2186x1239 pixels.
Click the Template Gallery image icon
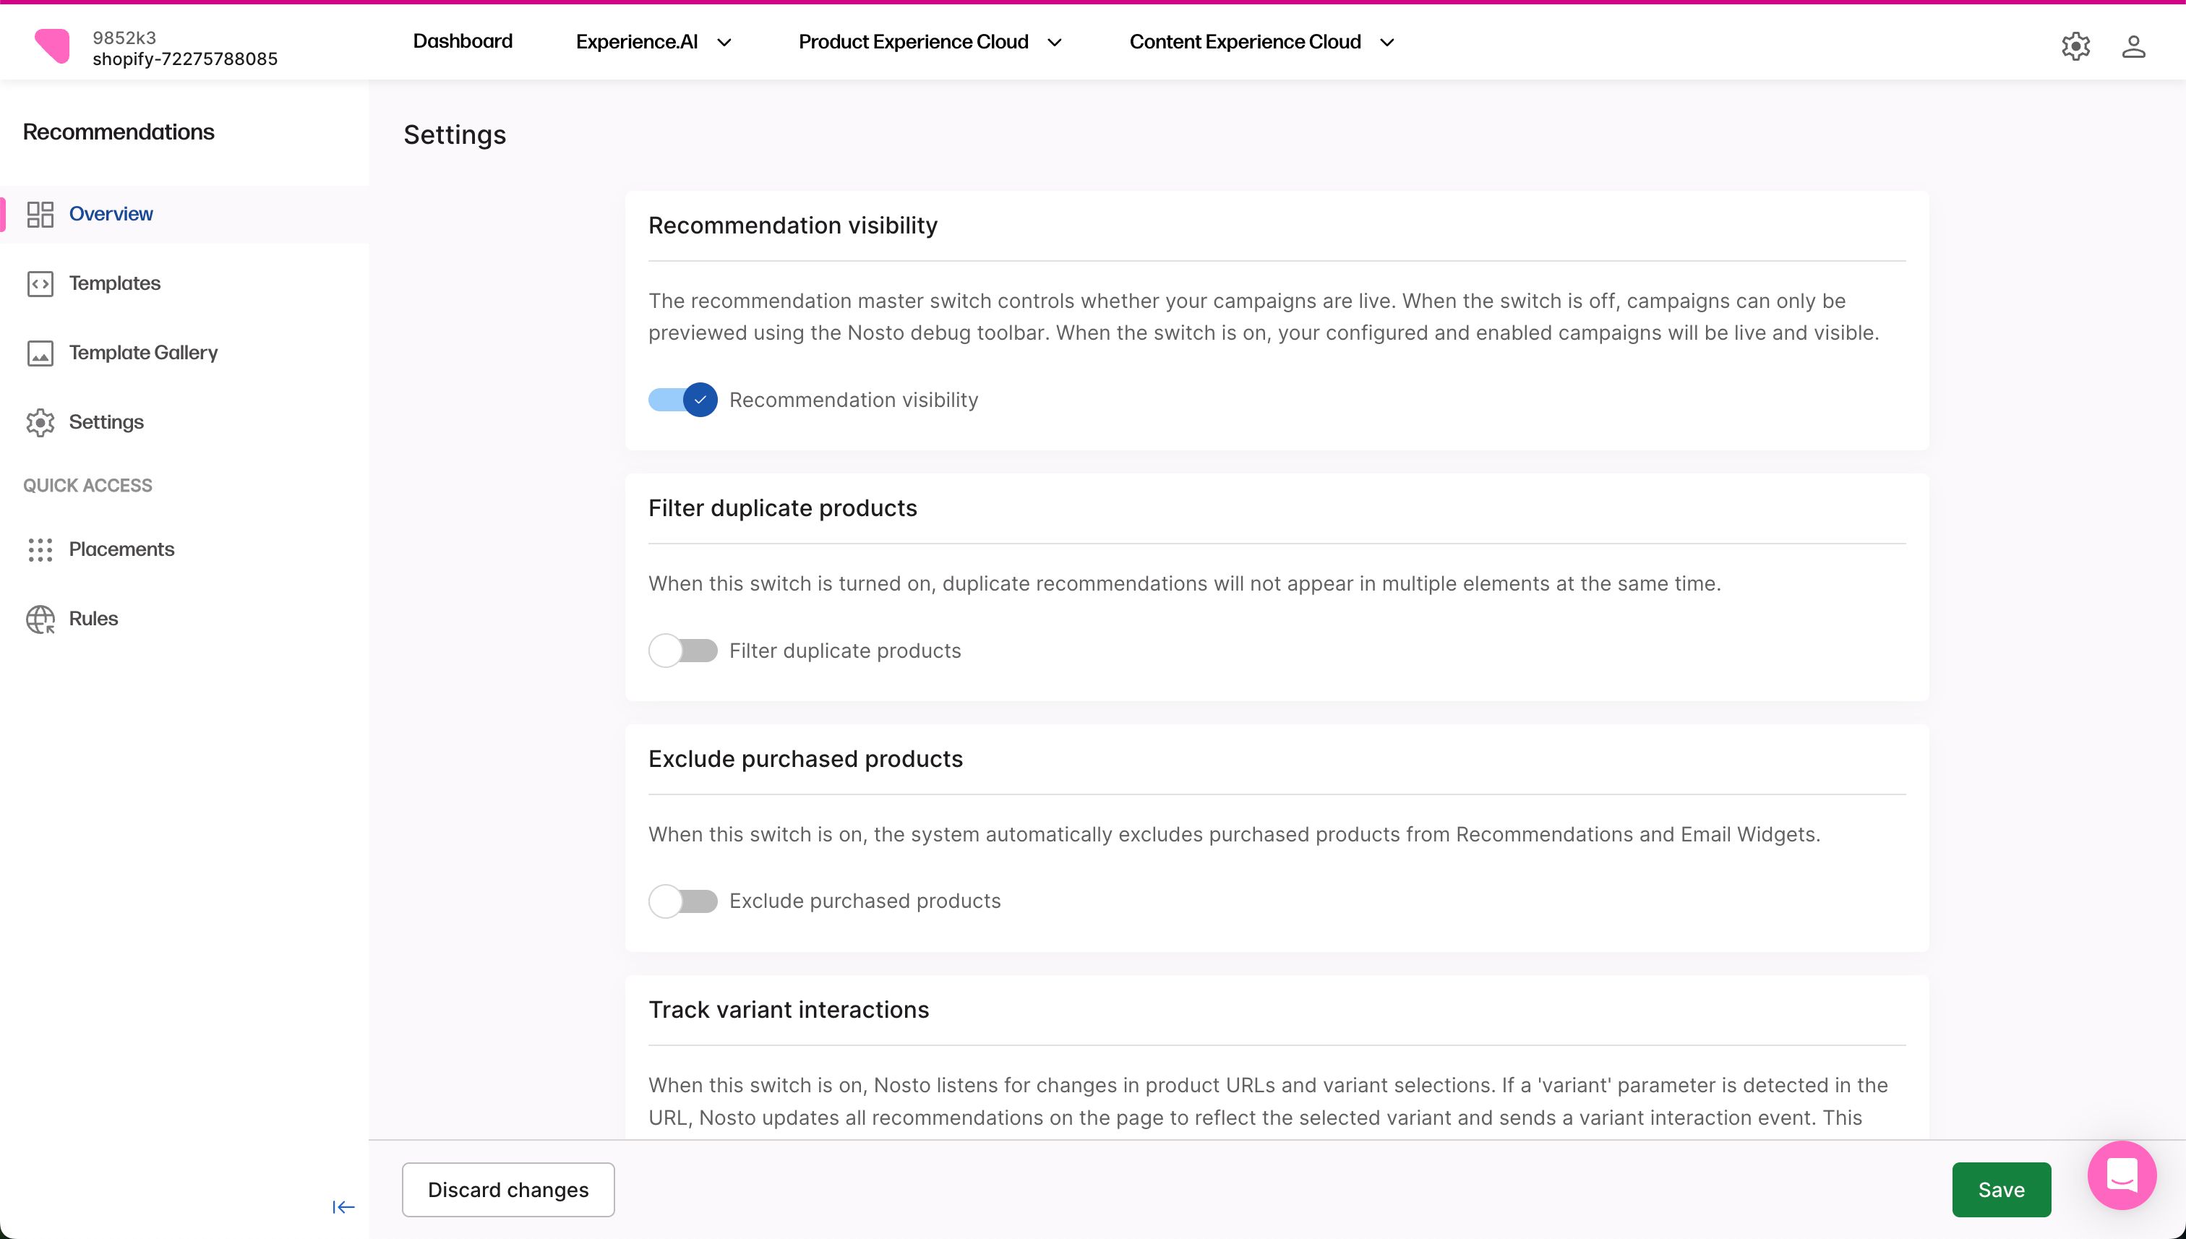pos(40,353)
